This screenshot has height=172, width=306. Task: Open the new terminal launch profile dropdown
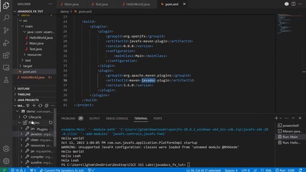click(x=281, y=118)
